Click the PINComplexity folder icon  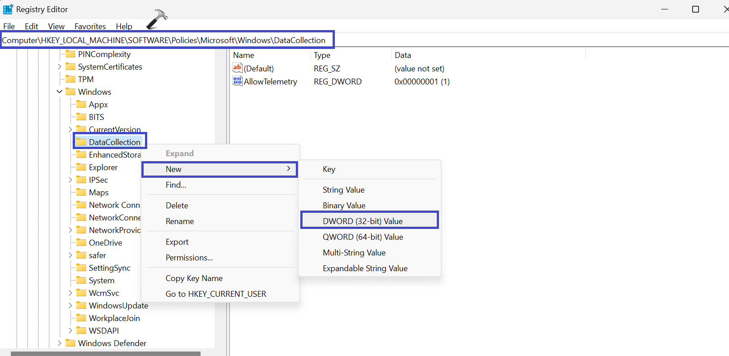(70, 54)
